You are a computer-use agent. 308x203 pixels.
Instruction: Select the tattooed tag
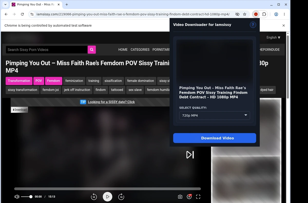pyautogui.click(x=117, y=90)
